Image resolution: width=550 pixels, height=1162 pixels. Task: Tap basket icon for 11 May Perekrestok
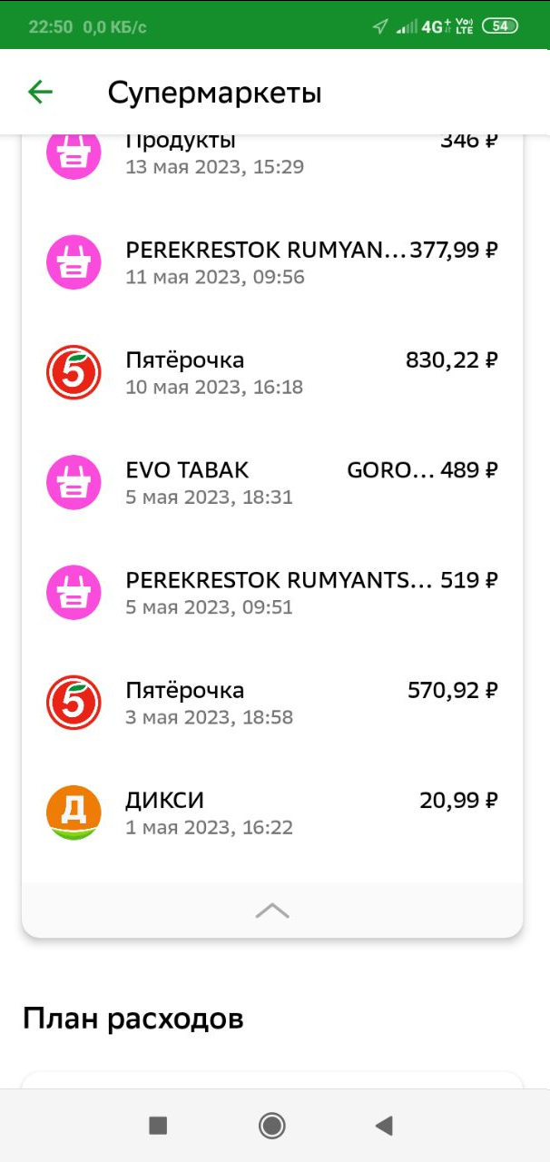(x=74, y=262)
